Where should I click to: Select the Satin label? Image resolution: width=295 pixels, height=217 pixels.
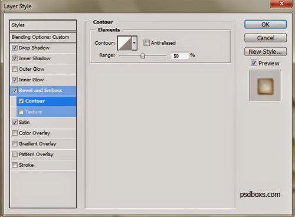pyautogui.click(x=24, y=122)
